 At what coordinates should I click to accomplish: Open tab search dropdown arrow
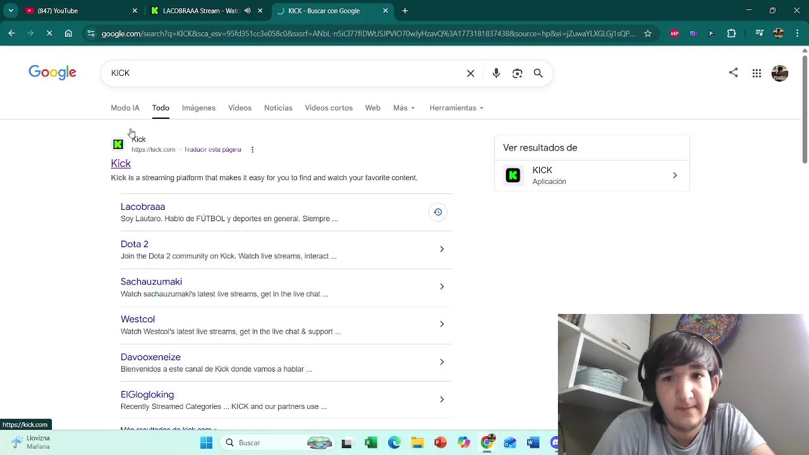click(11, 11)
